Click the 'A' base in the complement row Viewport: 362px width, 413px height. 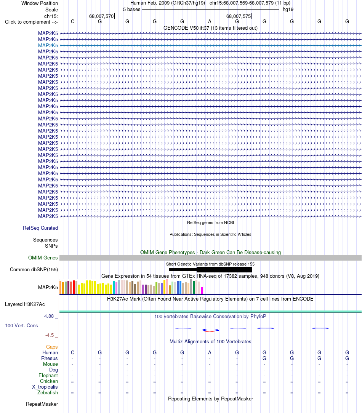[210, 22]
